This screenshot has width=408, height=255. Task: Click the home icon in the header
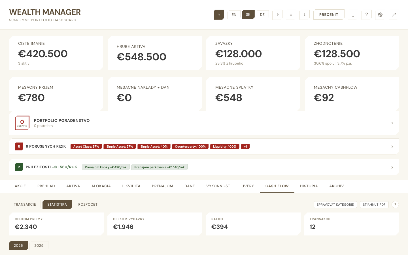pyautogui.click(x=219, y=14)
